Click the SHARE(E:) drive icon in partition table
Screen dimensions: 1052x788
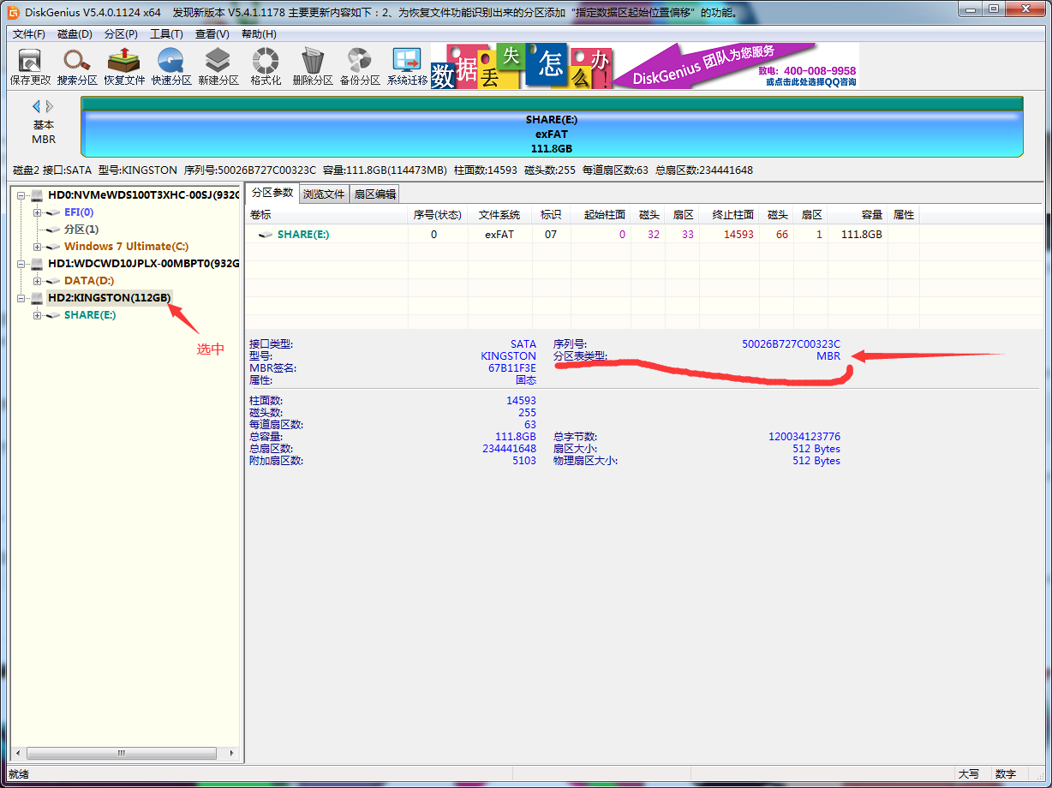click(266, 235)
